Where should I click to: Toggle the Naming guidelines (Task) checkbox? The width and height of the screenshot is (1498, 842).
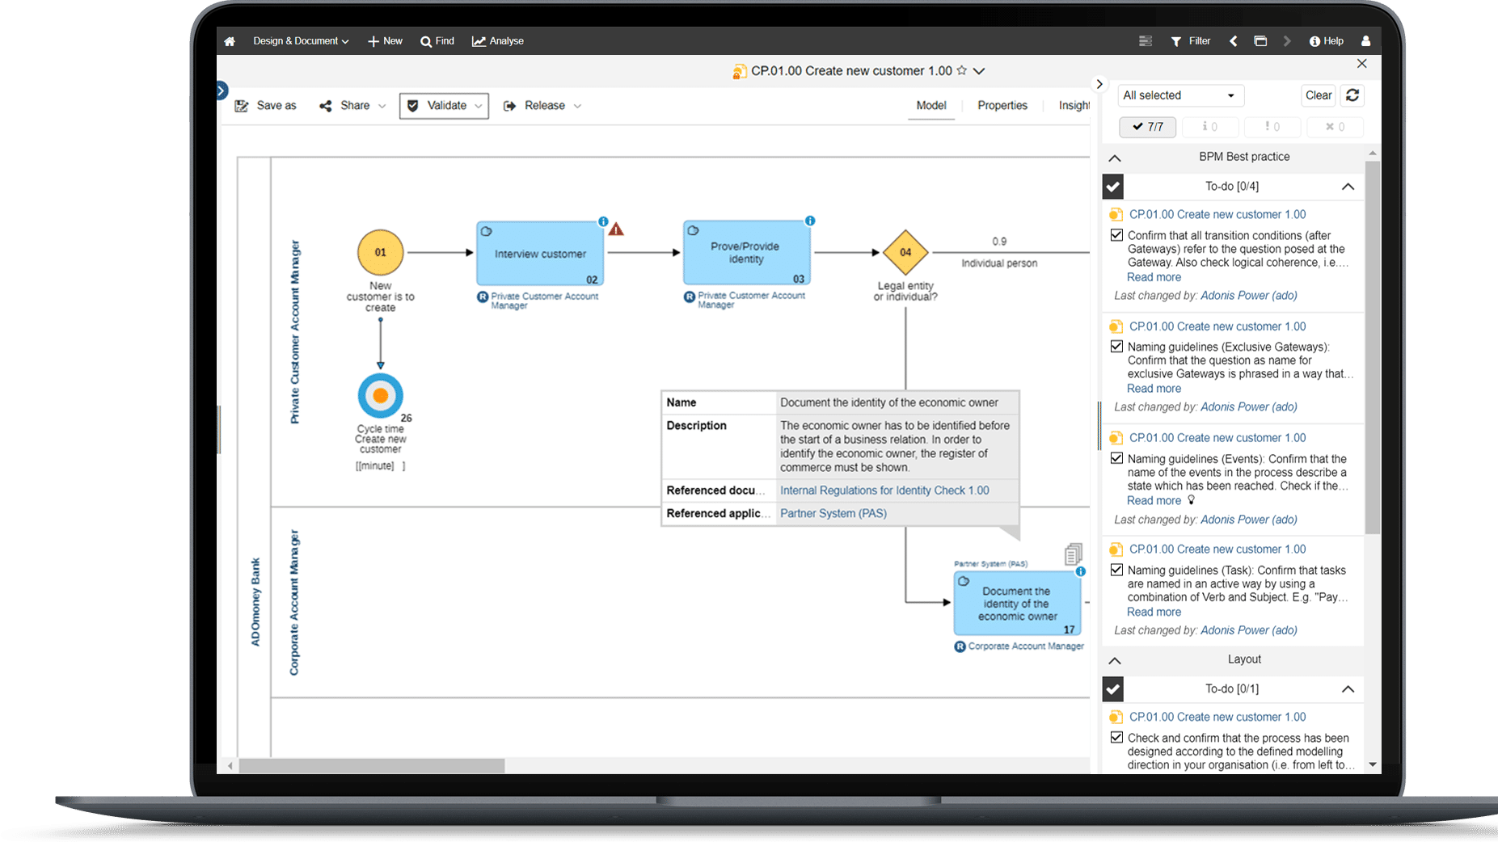coord(1116,570)
